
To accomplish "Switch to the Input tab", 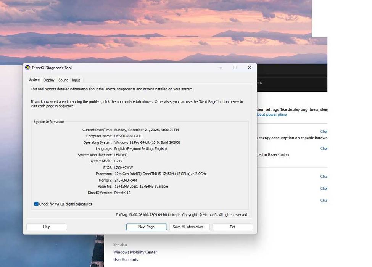I will click(76, 80).
